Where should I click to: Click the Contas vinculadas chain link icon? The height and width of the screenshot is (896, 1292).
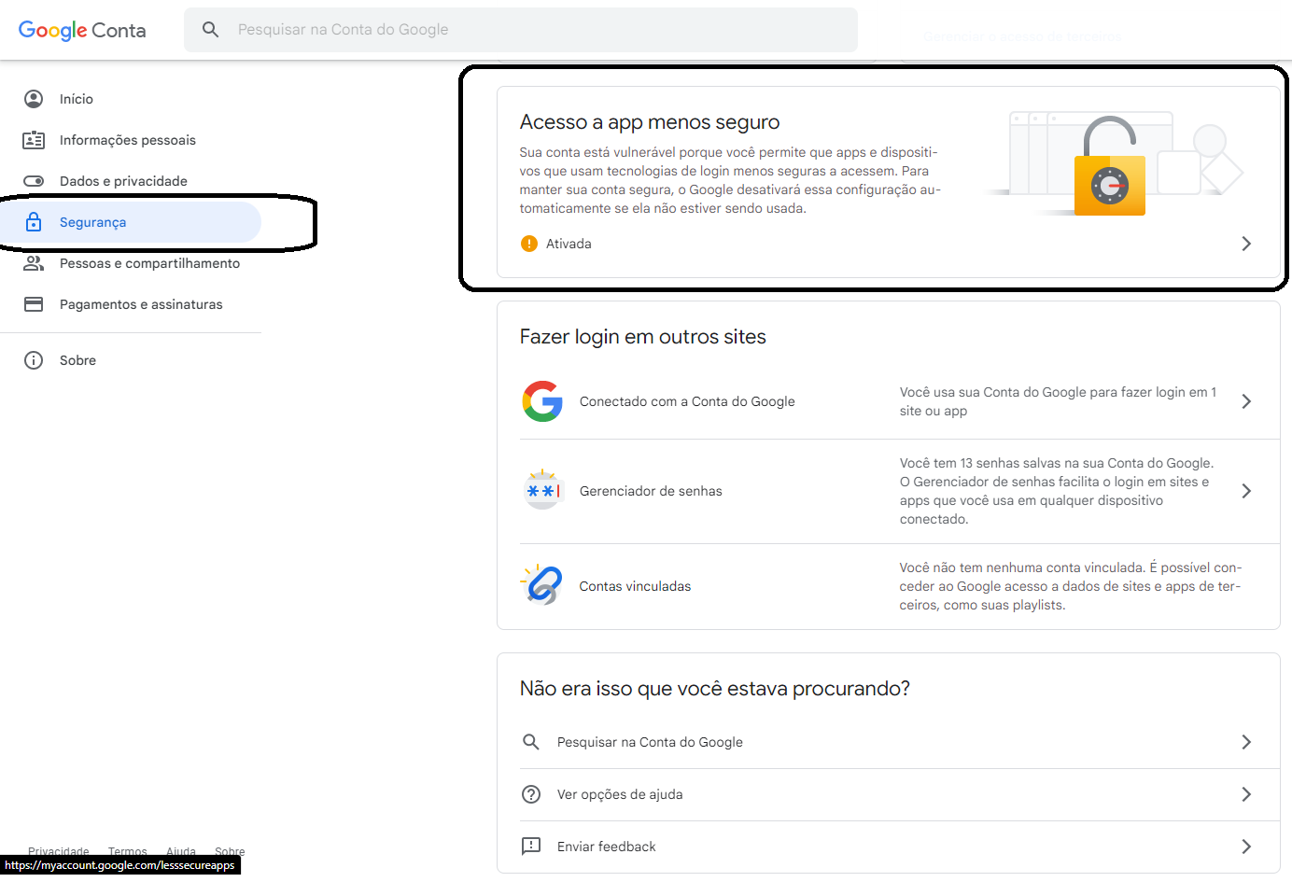point(542,586)
